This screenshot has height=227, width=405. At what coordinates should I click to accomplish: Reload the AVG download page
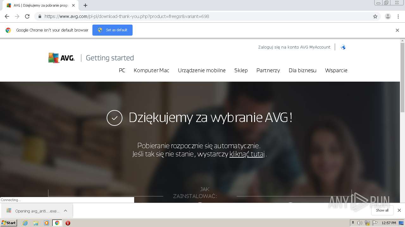point(27,16)
